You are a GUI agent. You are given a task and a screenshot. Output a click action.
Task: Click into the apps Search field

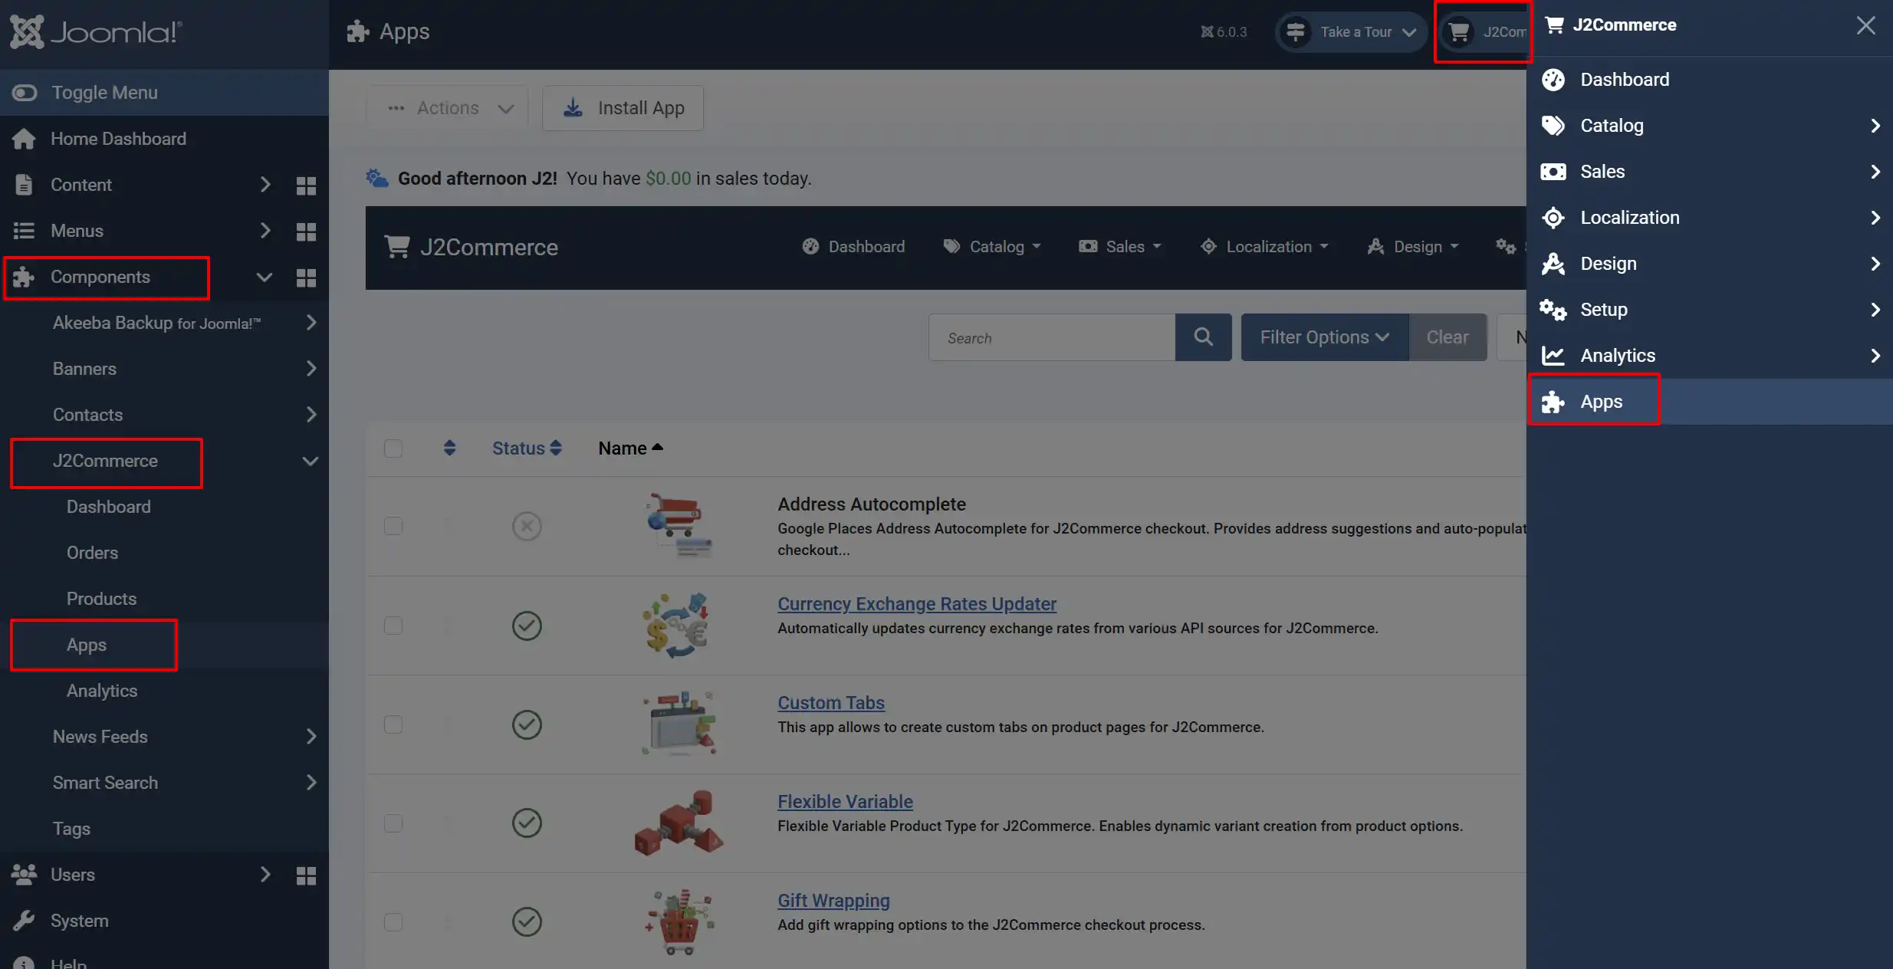pyautogui.click(x=1052, y=337)
